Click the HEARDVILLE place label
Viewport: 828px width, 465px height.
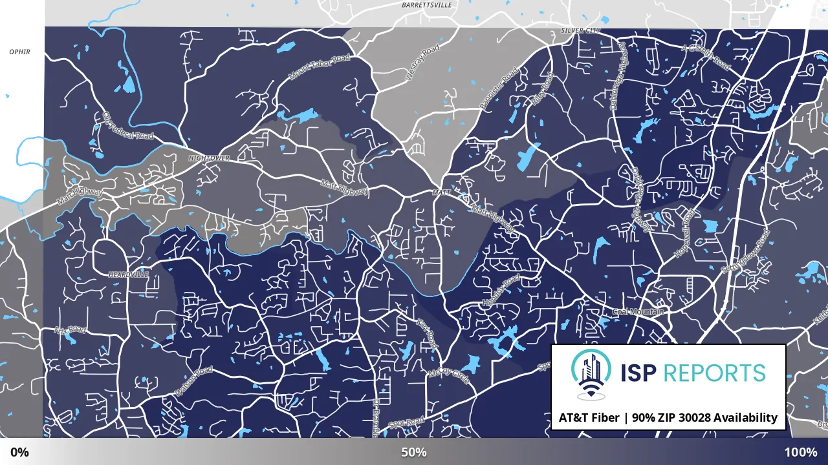(129, 274)
